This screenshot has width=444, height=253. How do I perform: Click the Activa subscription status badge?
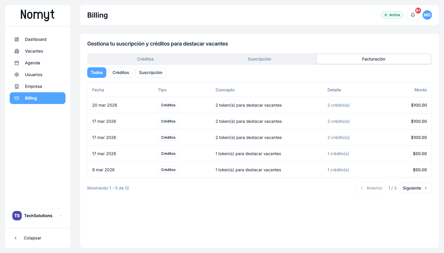click(x=392, y=15)
